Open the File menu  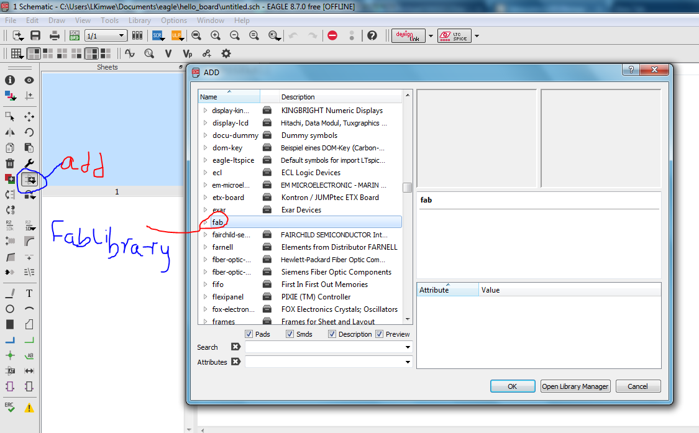point(11,21)
